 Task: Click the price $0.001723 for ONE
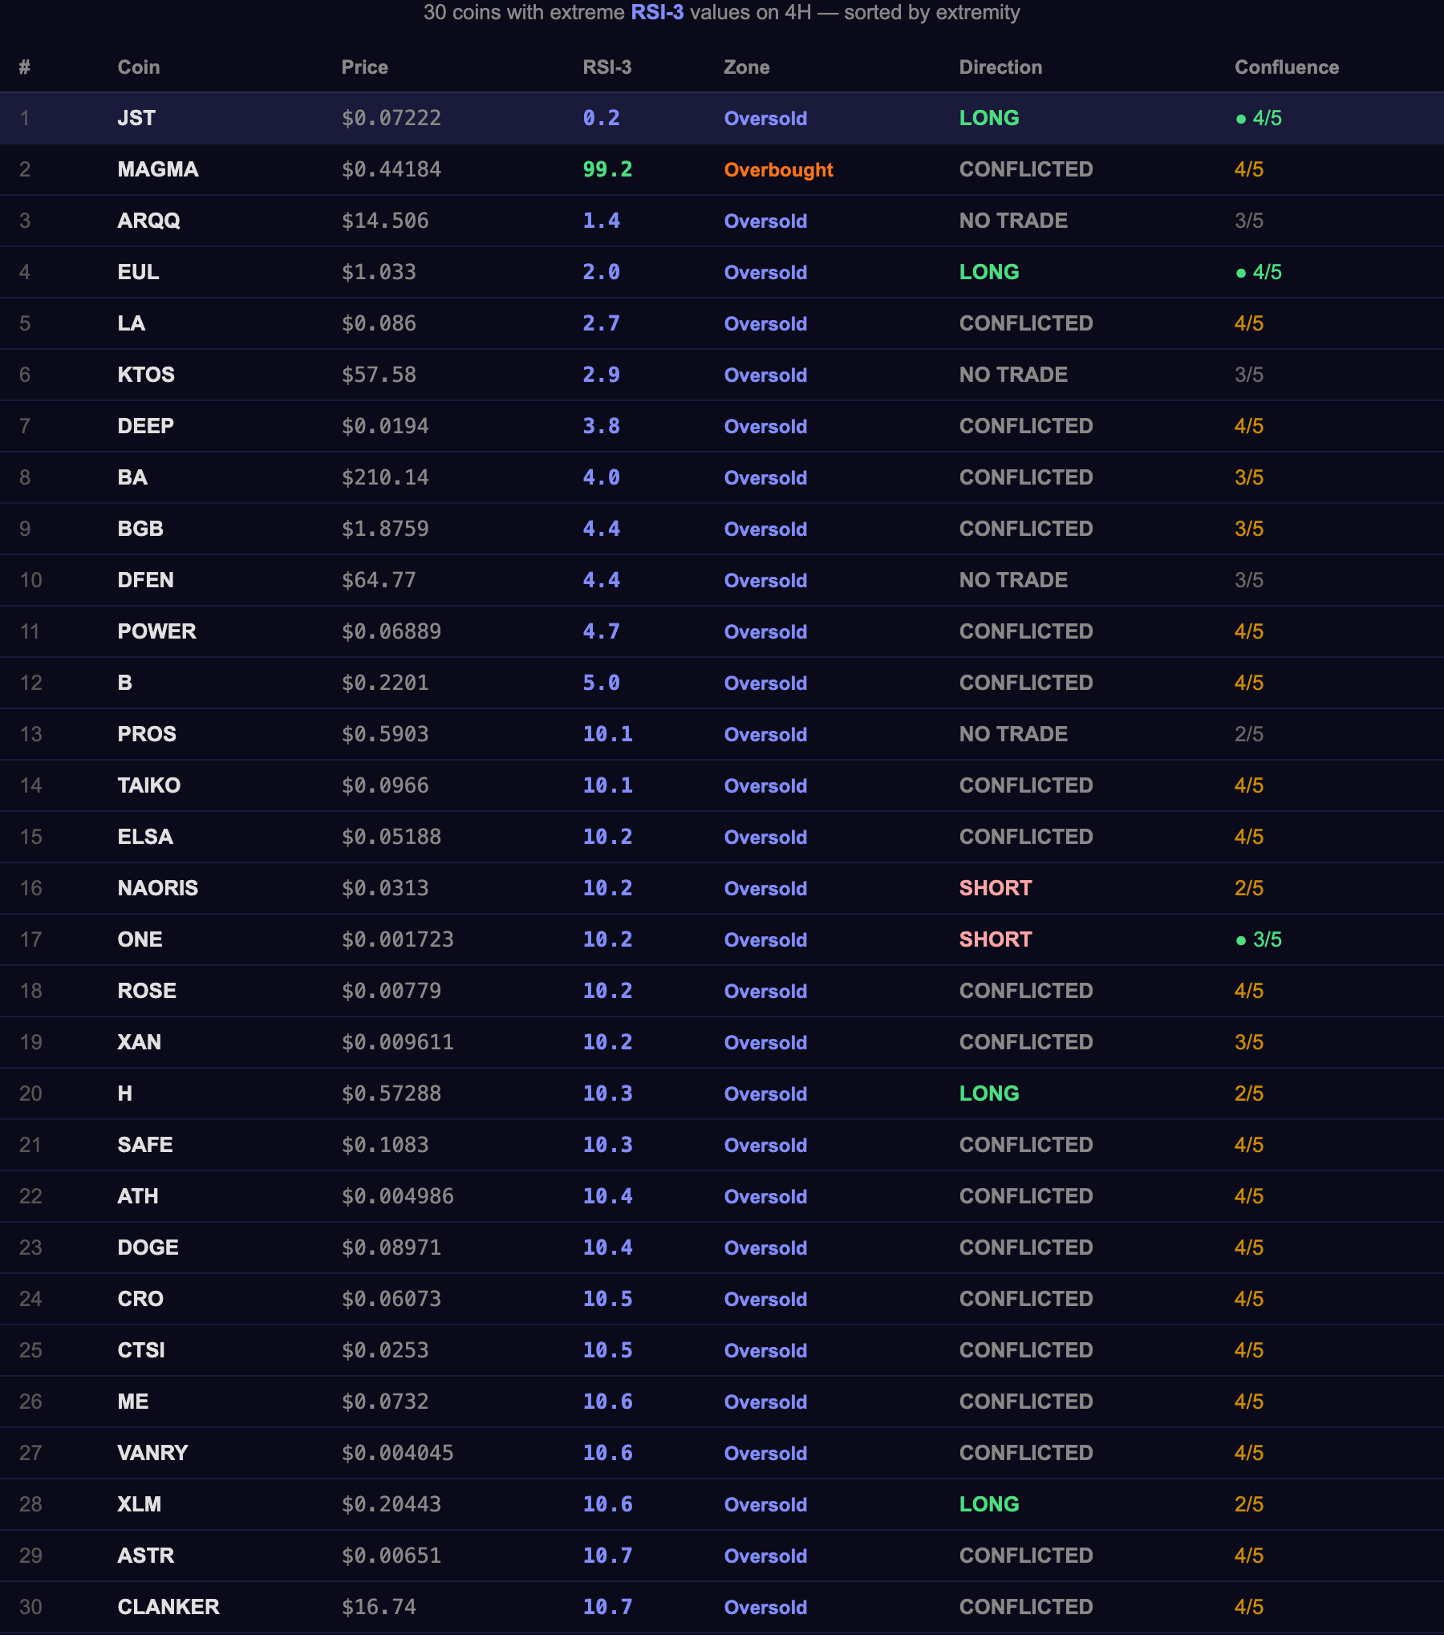[398, 940]
